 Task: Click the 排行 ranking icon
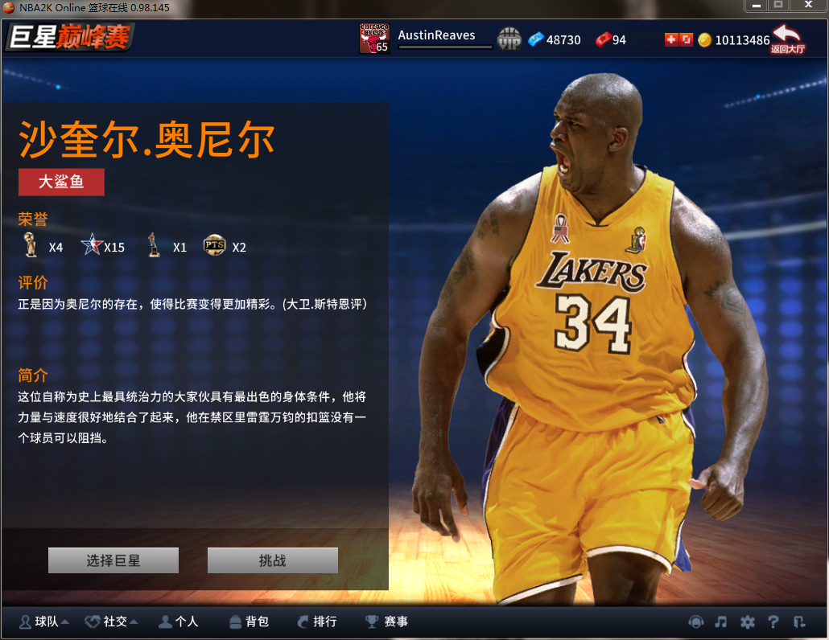(303, 622)
